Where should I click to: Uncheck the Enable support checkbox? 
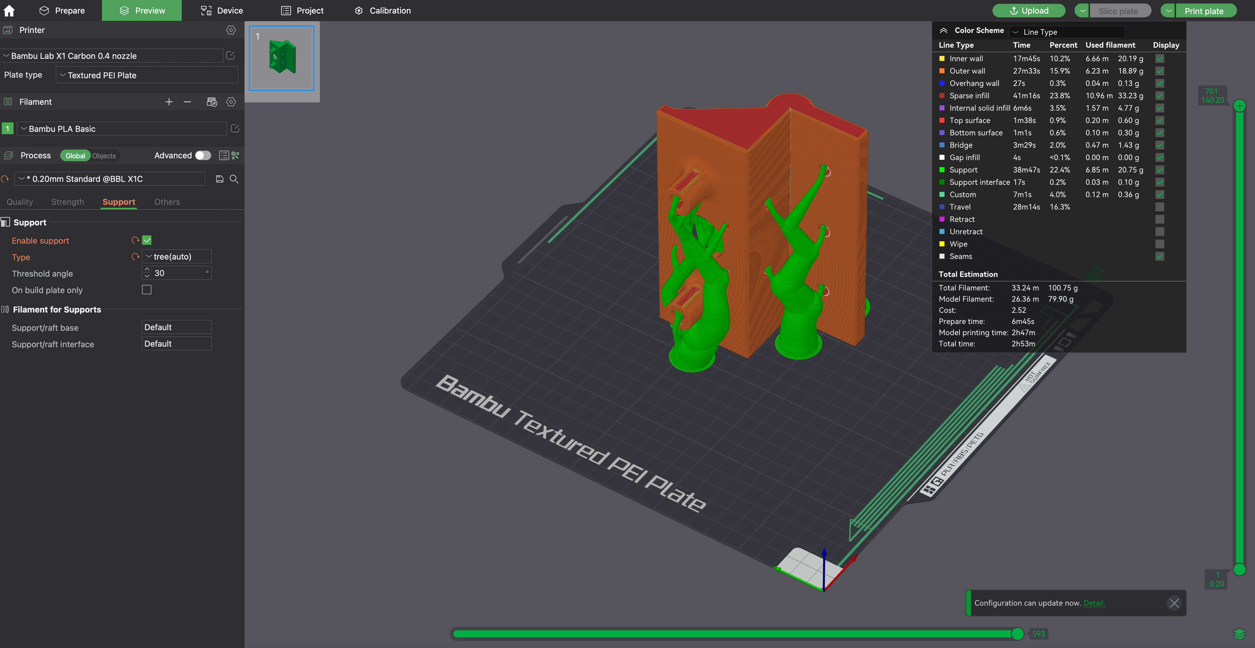(147, 240)
